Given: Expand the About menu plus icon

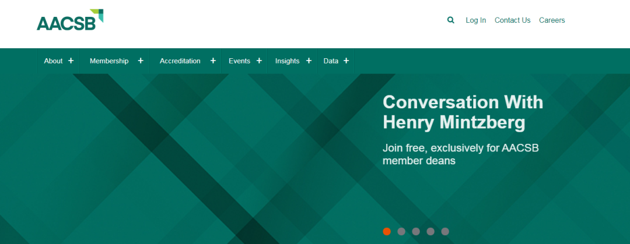Looking at the screenshot, I should point(71,61).
